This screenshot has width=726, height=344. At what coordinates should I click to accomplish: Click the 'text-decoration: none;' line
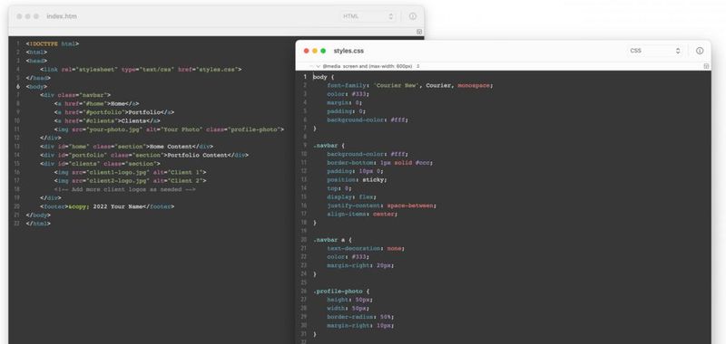(366, 248)
